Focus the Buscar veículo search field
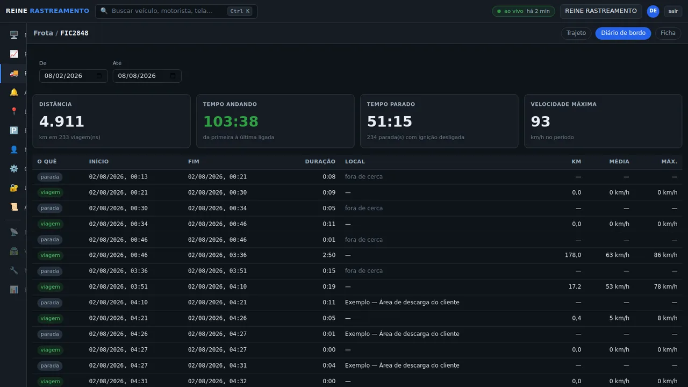Viewport: 688px width, 387px height. click(x=176, y=11)
